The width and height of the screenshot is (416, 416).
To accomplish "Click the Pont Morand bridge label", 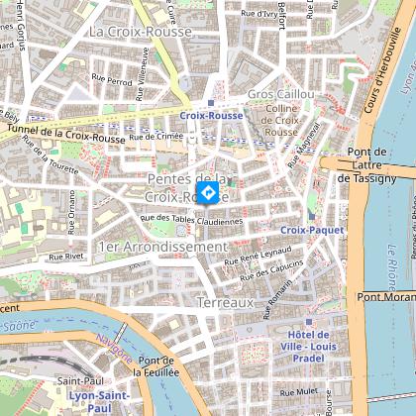I will click(x=386, y=297).
